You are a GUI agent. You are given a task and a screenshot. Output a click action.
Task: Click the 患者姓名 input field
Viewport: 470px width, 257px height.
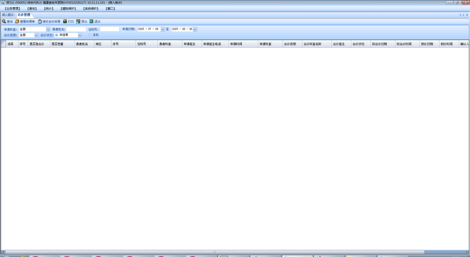click(x=76, y=29)
